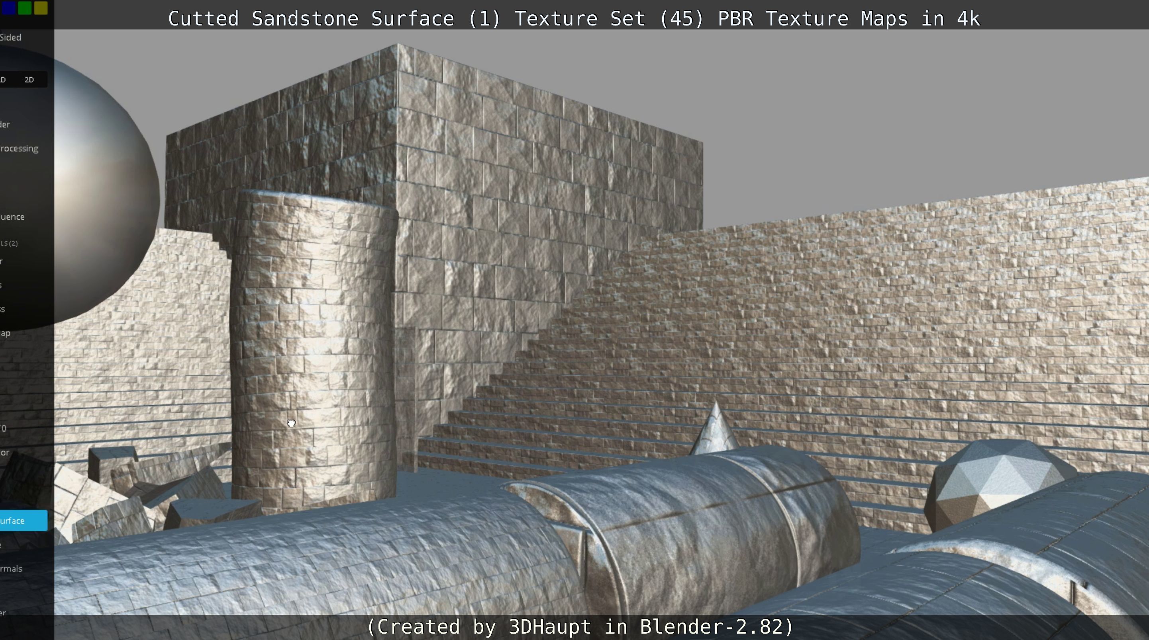Click the 'Cutted Sandstone Surface' title text
This screenshot has height=640, width=1149.
pos(311,19)
